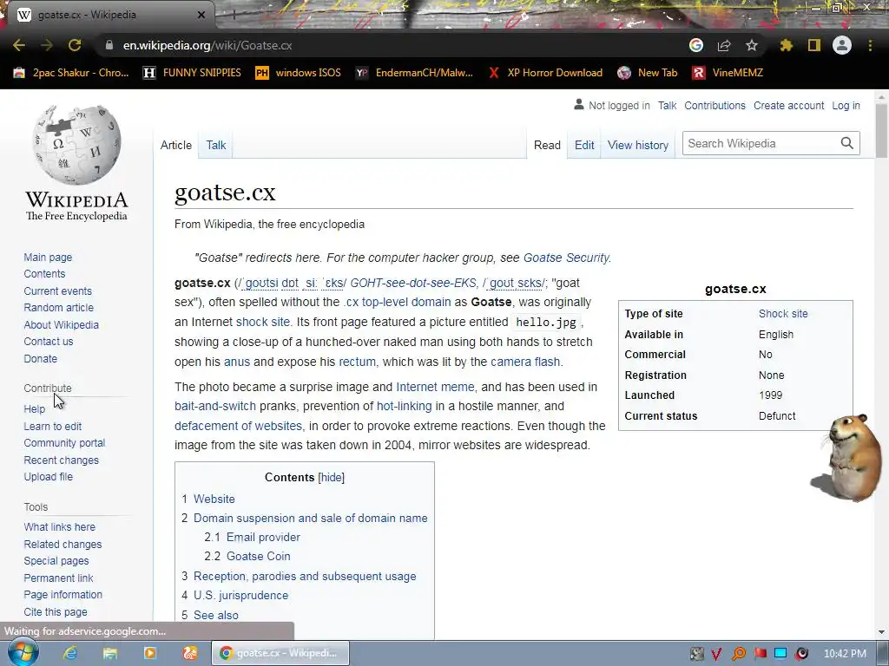Select the Article tab
Viewport: 889px width, 666px height.
(x=175, y=145)
